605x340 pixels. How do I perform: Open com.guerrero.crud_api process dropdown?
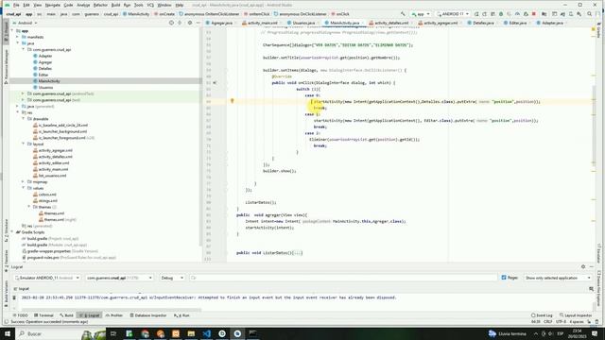pos(119,278)
